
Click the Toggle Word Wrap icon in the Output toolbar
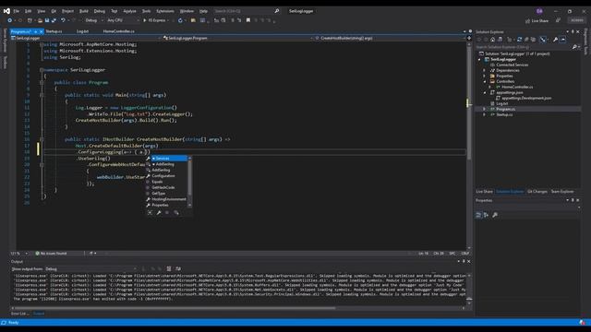[178, 268]
